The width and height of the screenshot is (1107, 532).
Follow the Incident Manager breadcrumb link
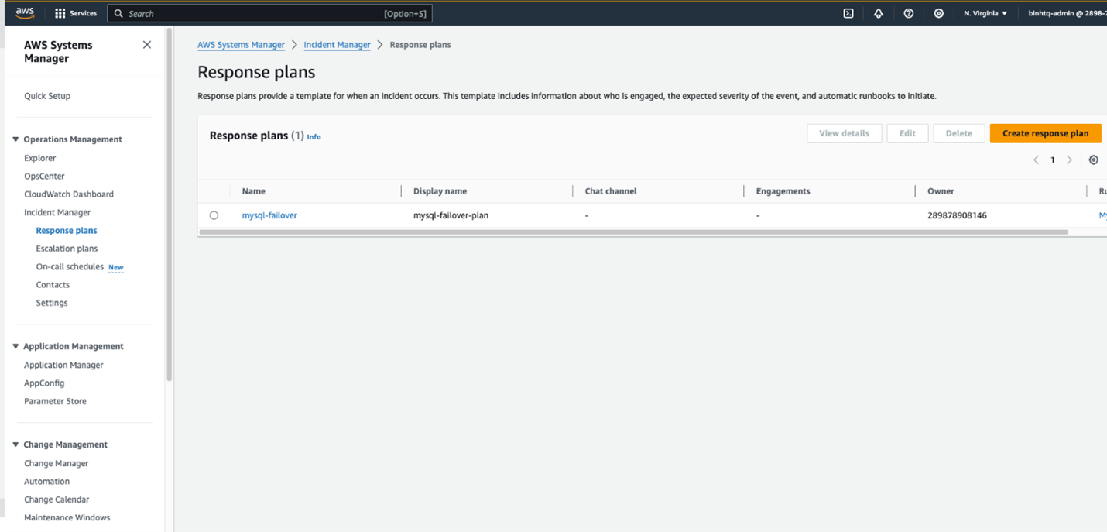337,45
